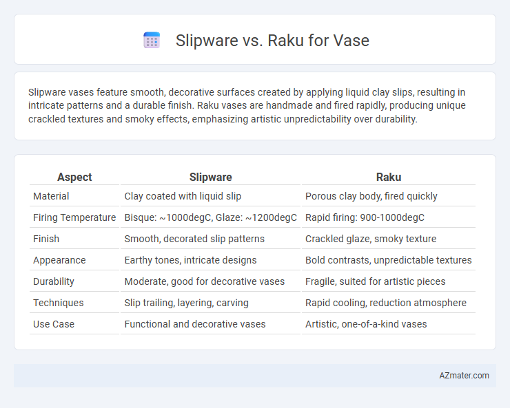Click the Techniques row label
This screenshot has height=408, width=510.
pyautogui.click(x=59, y=303)
